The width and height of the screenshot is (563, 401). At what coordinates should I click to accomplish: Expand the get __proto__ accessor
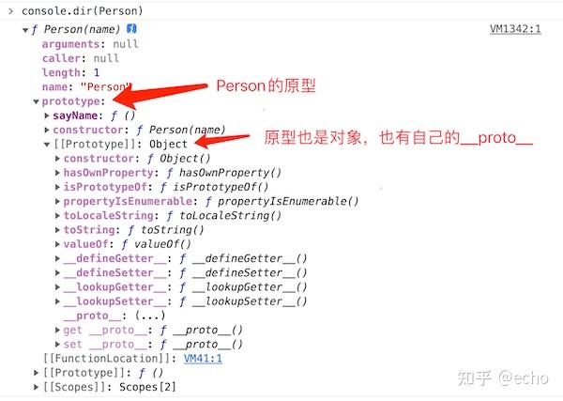[57, 330]
